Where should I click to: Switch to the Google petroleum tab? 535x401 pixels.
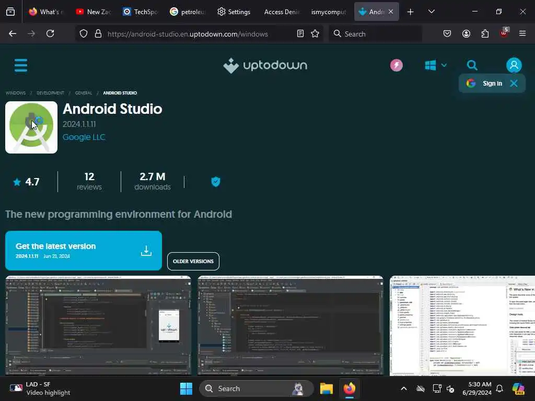[187, 11]
